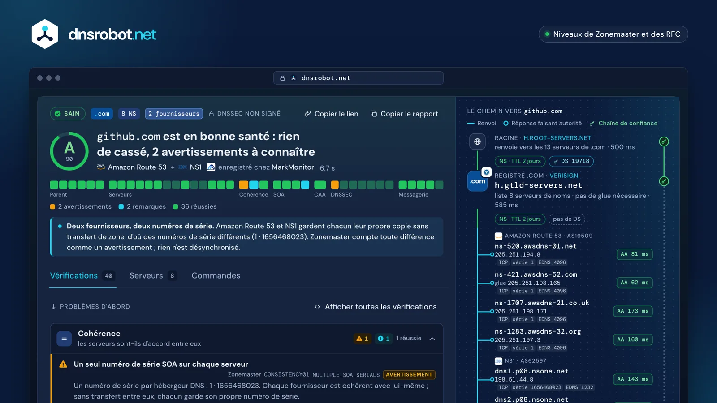
Task: Toggle Afficher toutes les vérifications
Action: point(376,307)
